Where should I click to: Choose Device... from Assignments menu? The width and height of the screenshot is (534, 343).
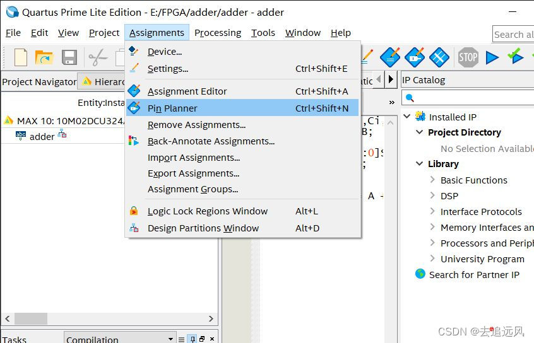pyautogui.click(x=243, y=51)
